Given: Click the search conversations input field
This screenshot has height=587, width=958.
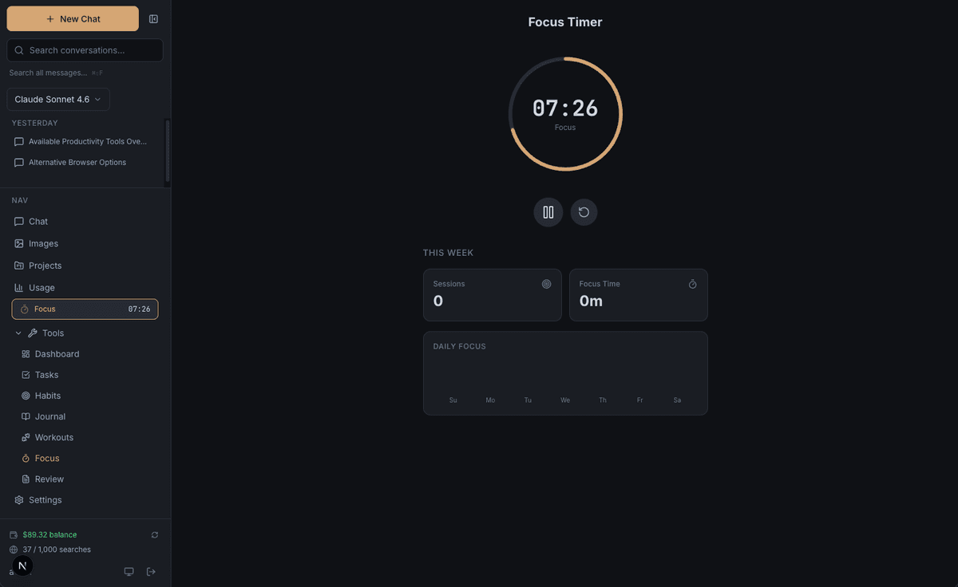Looking at the screenshot, I should (85, 49).
